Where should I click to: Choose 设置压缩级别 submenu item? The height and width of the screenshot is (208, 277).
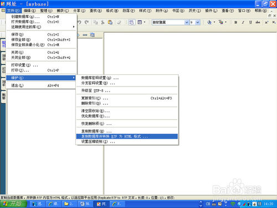tap(127, 141)
